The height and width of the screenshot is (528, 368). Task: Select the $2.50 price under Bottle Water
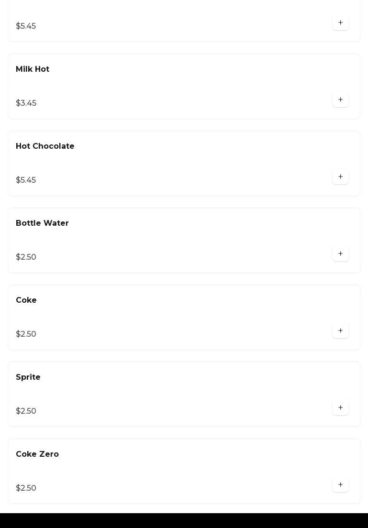click(x=26, y=257)
